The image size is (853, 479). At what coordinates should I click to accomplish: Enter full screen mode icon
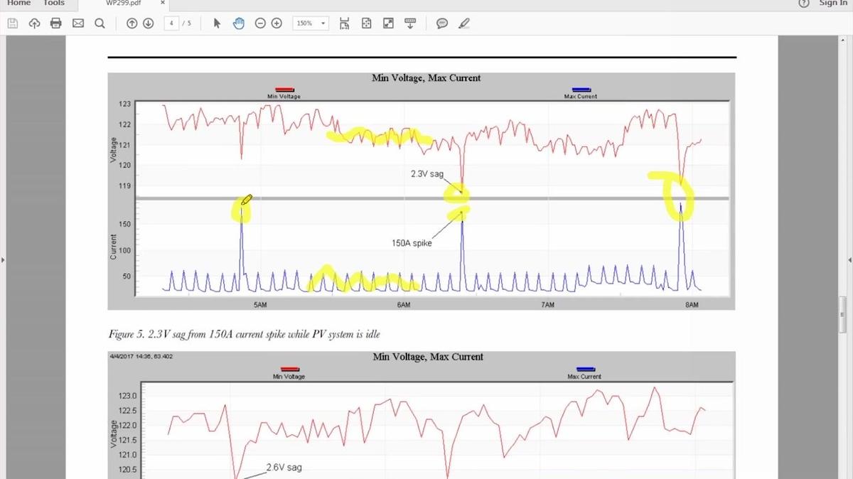pos(388,23)
